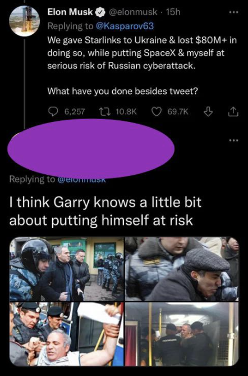Tap the share upload icon on the tweet

coord(234,111)
